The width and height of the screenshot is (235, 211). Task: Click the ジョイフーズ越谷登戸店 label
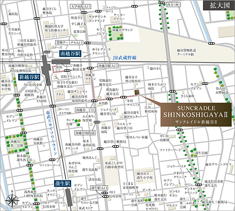pos(108,111)
